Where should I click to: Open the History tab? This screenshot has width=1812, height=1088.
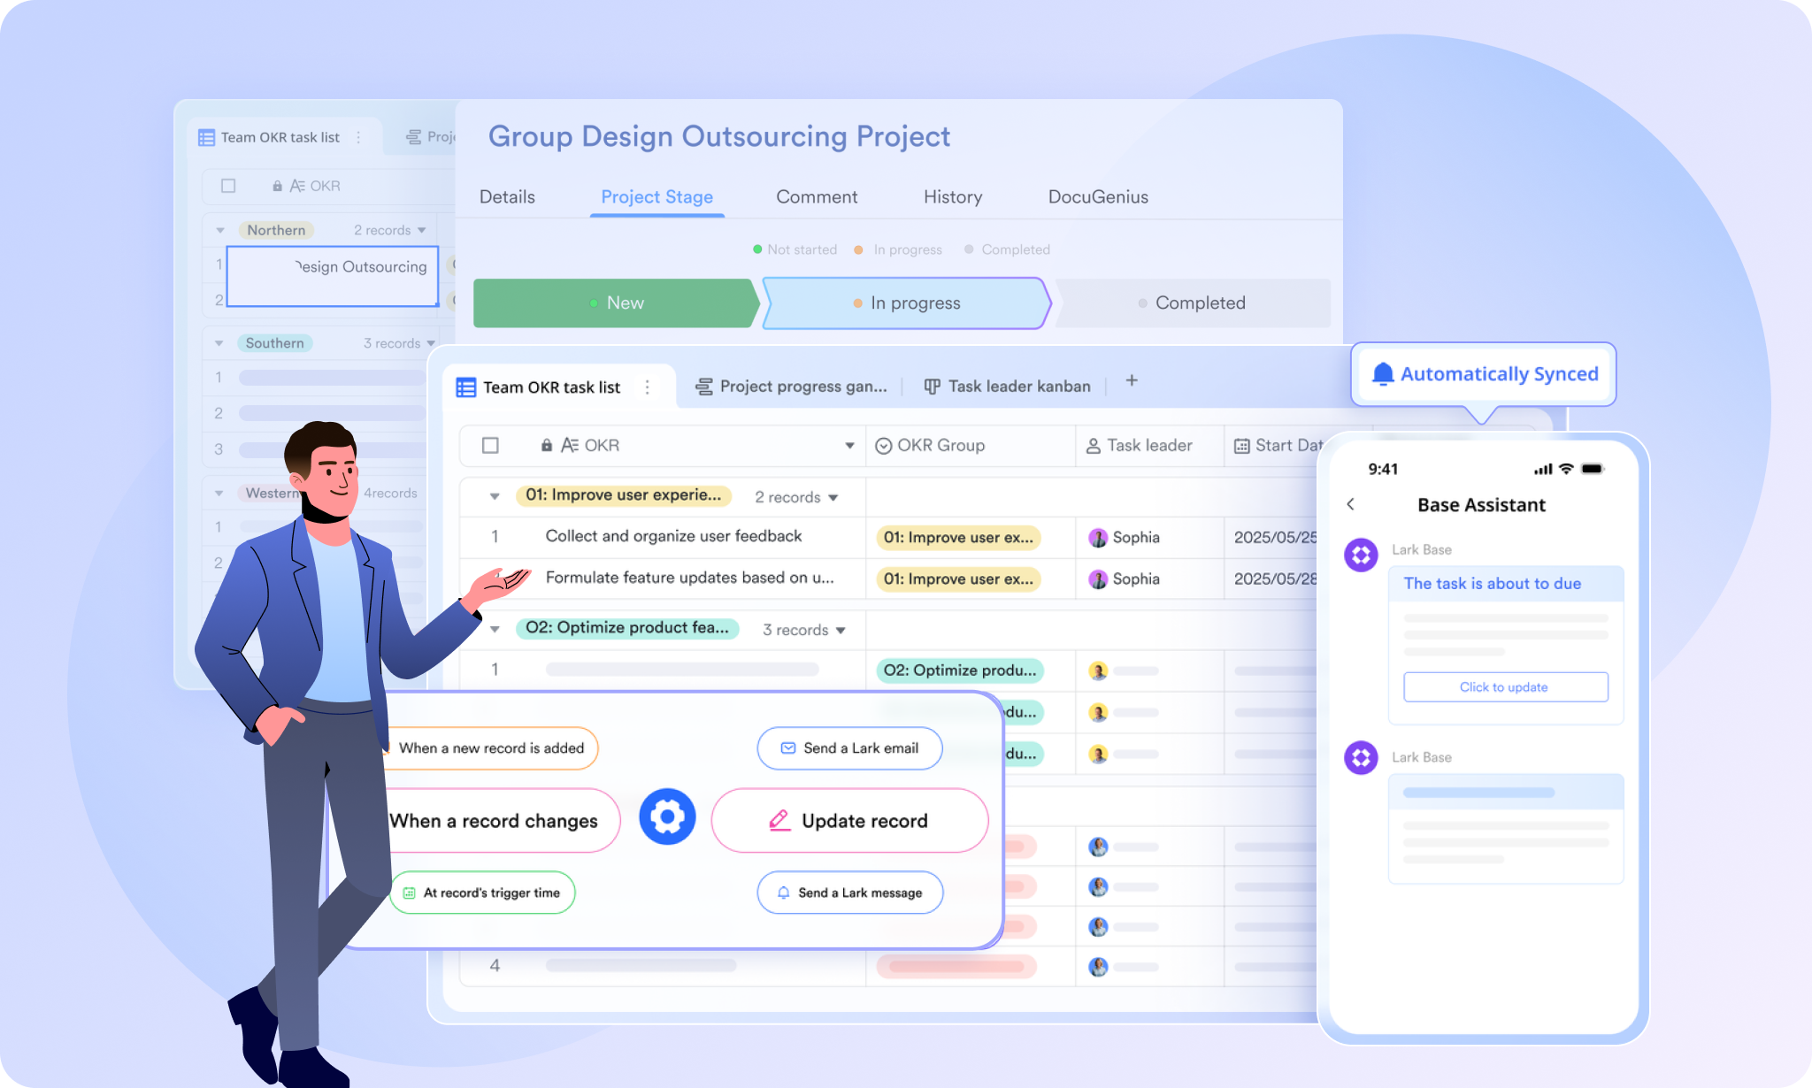click(x=953, y=196)
